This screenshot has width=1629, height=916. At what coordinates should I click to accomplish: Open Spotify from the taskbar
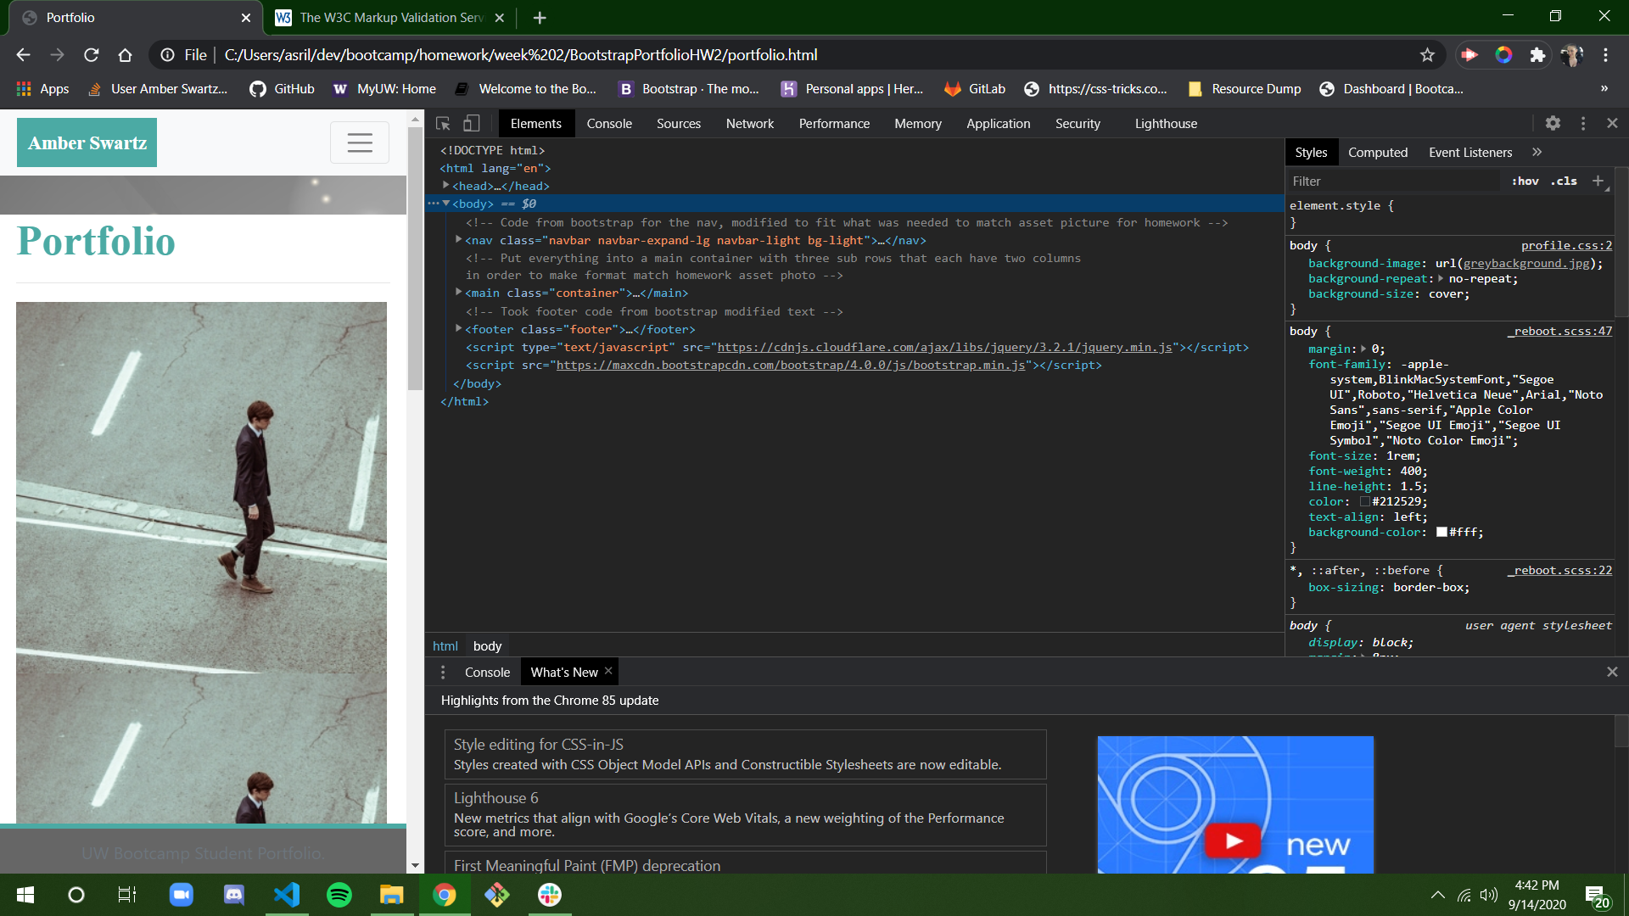click(339, 895)
